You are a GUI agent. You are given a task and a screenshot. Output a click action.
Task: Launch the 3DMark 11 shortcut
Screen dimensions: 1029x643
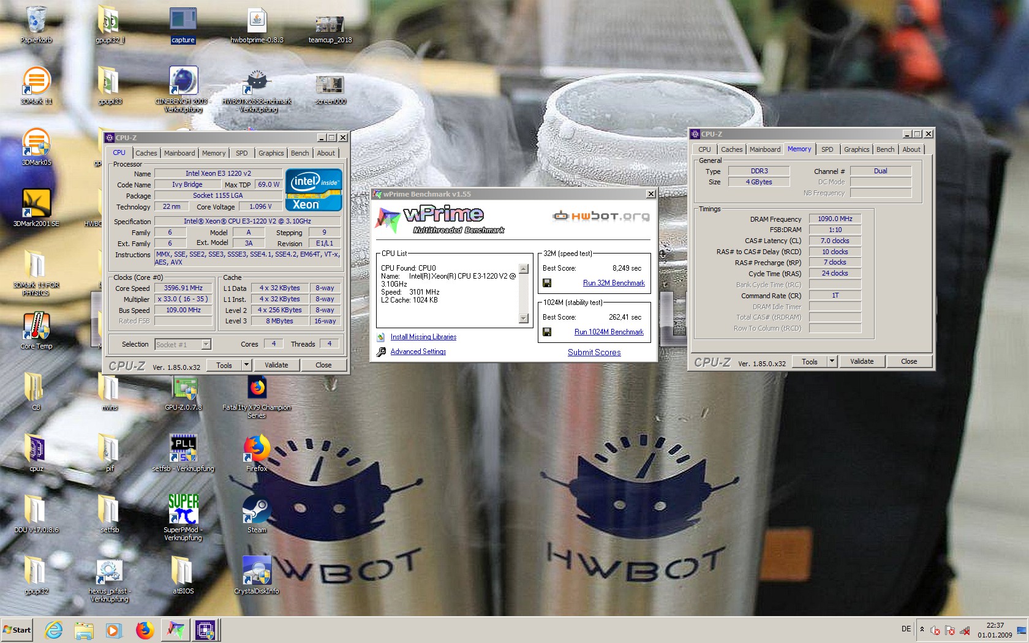[x=36, y=86]
